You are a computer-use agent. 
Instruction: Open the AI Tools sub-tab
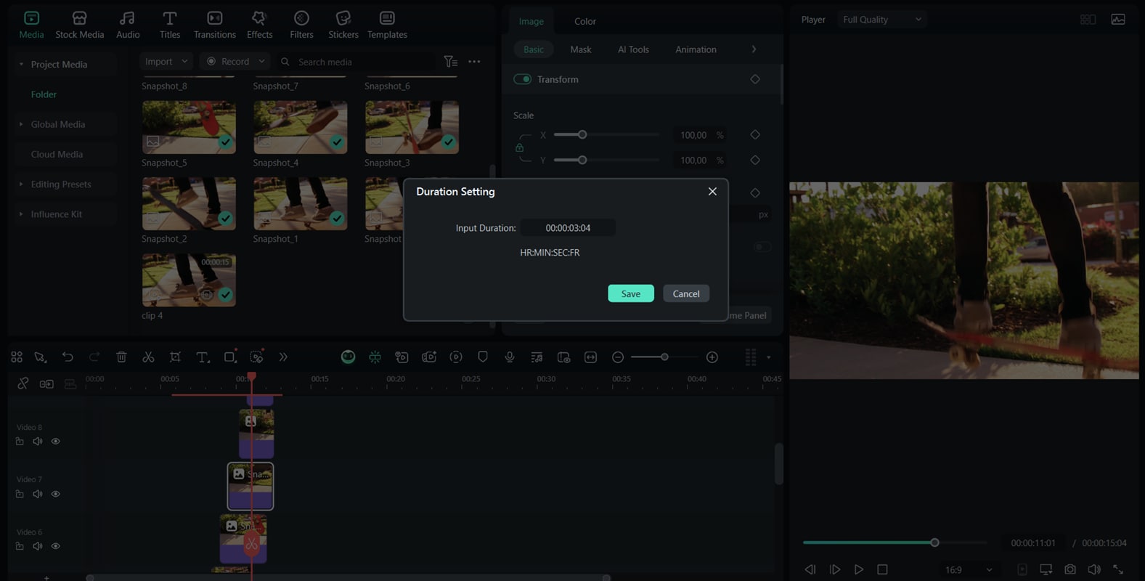click(x=633, y=49)
